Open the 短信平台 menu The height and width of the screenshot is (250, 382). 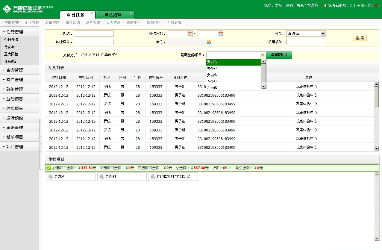click(x=134, y=23)
